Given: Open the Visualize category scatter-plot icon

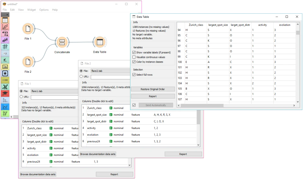Looking at the screenshot, I should tap(5, 27).
